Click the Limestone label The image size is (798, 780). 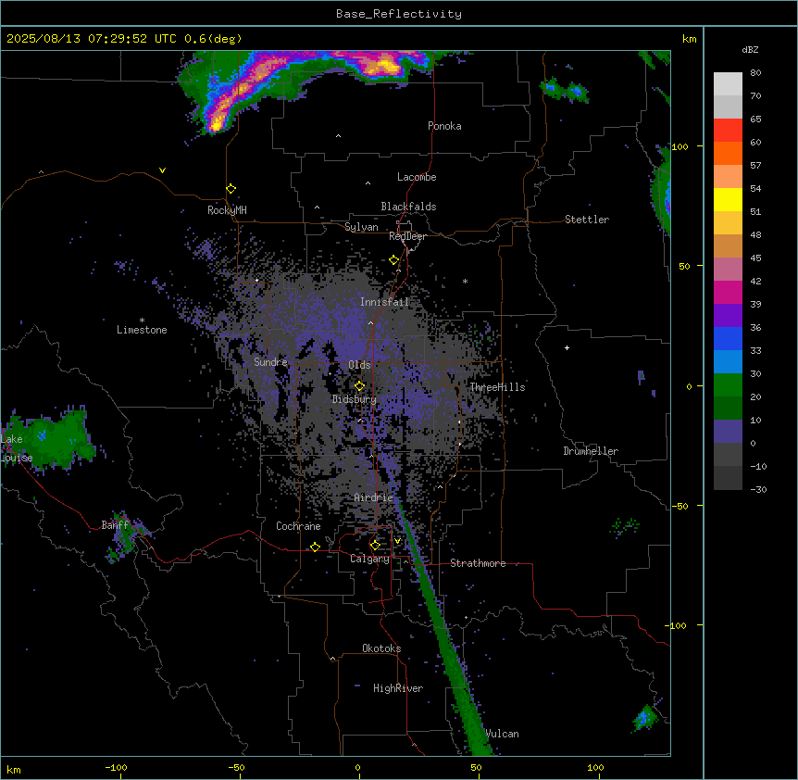(x=142, y=330)
